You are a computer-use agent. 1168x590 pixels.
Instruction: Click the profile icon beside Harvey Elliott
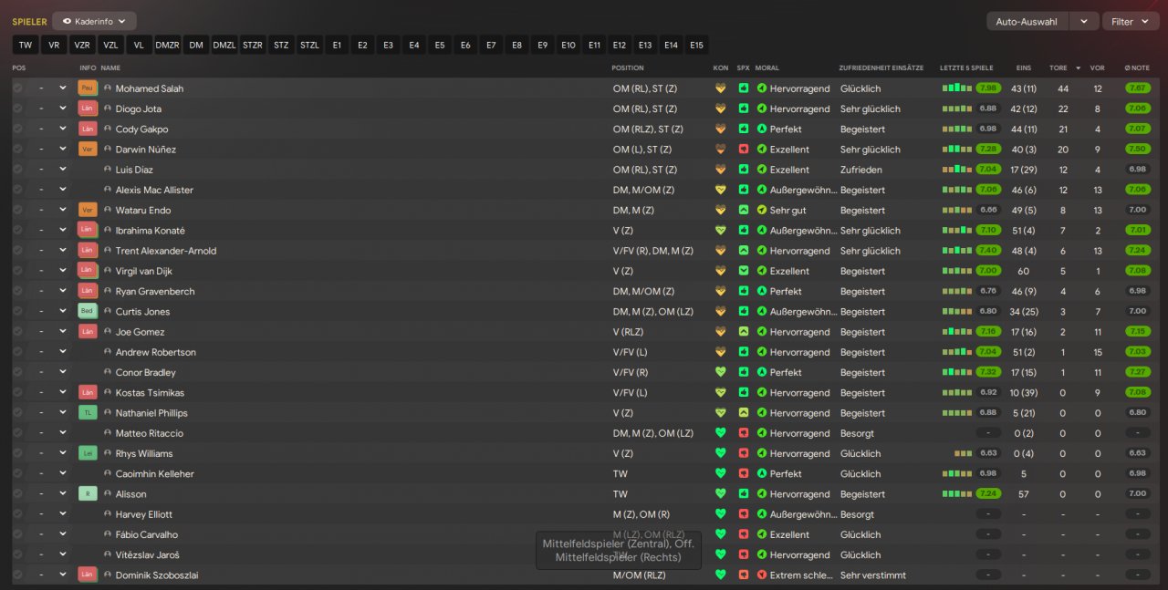click(x=108, y=514)
